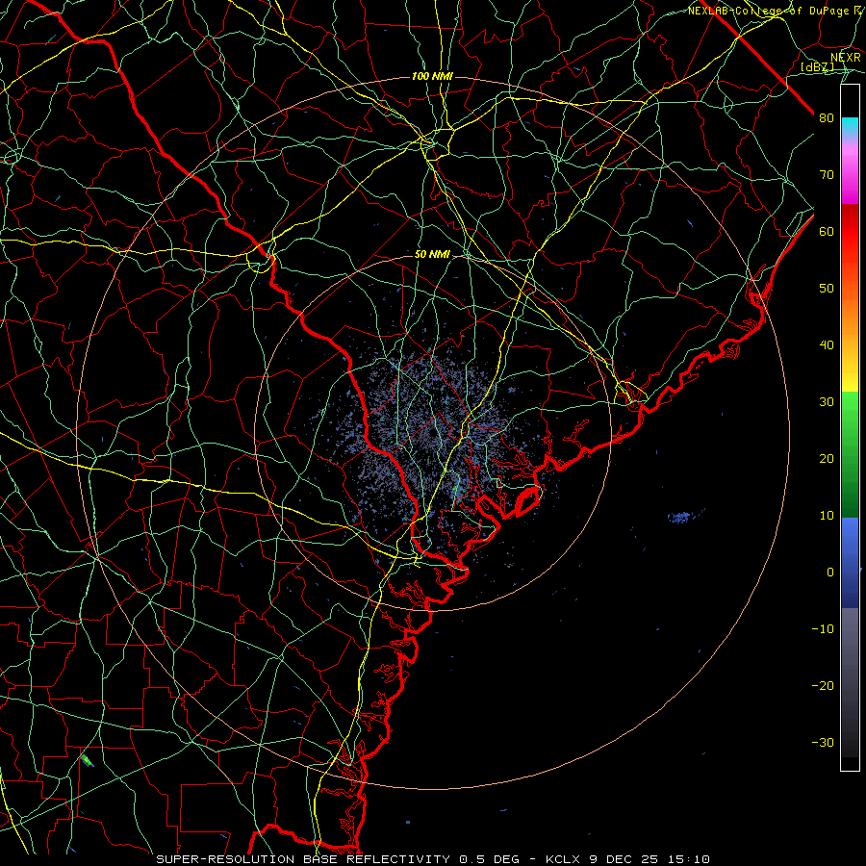Click the -10 value on the dBZ scale
Screen dimensions: 866x866
(823, 629)
